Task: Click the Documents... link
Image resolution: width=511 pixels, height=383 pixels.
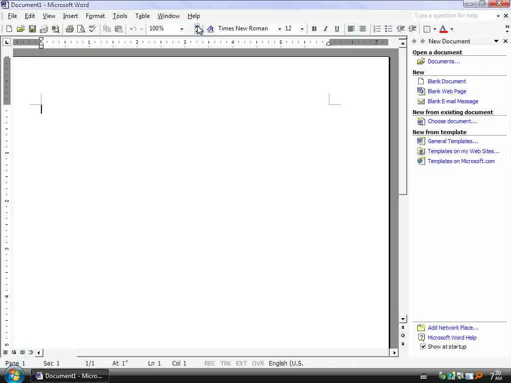Action: tap(444, 61)
